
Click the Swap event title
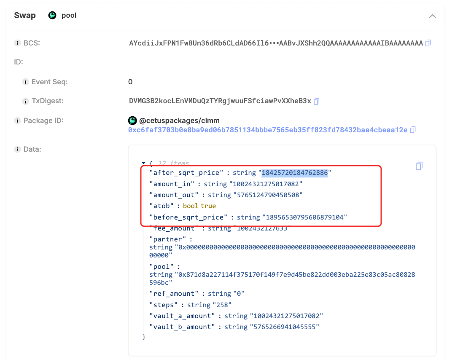point(24,15)
